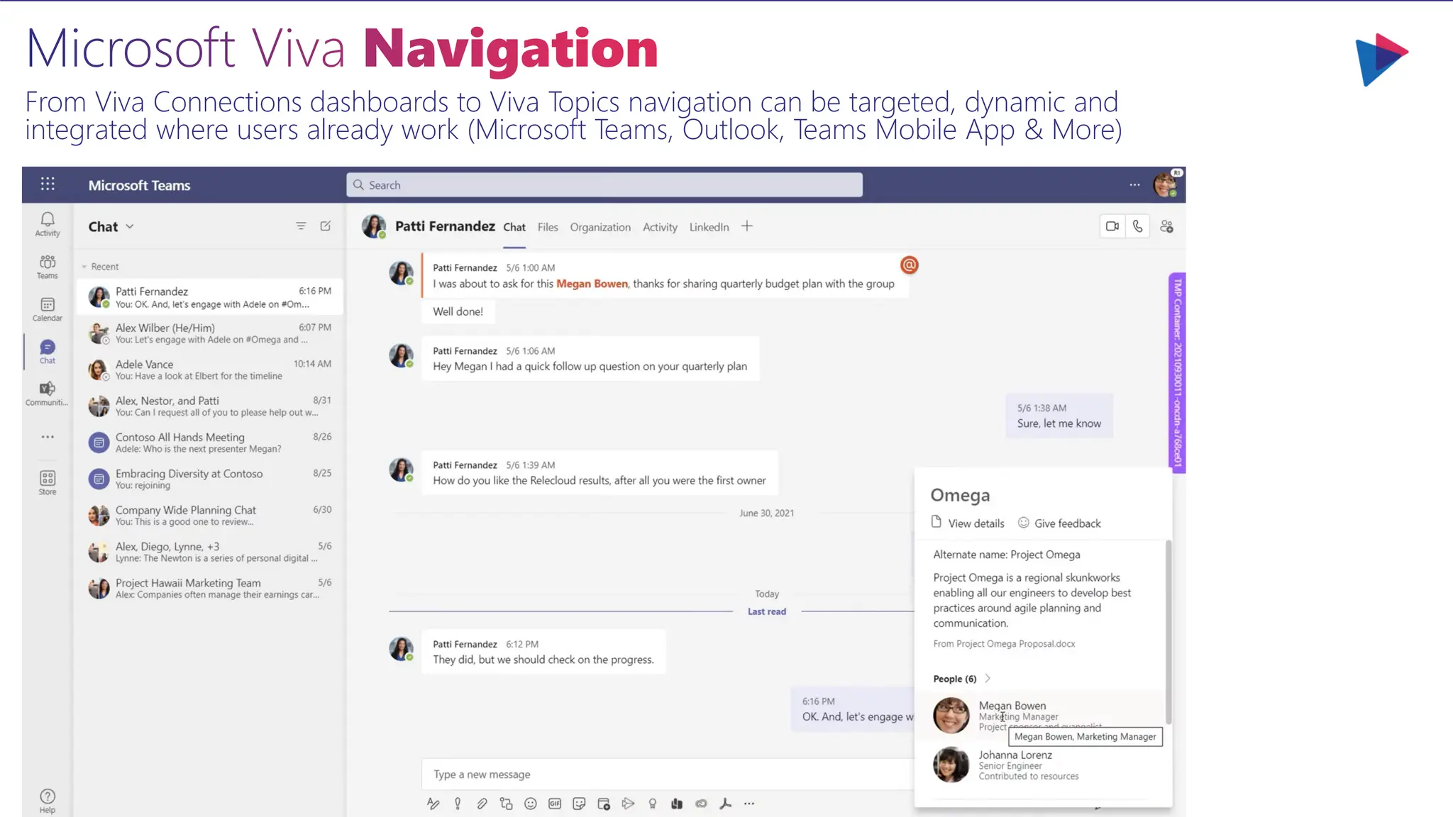Set delivery options exclamation icon
Viewport: 1453px width, 817px height.
tap(458, 804)
